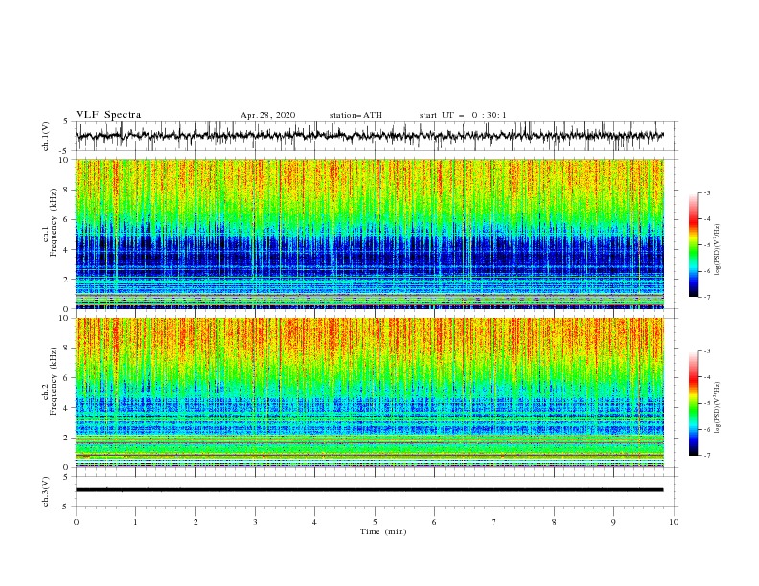This screenshot has height=586, width=759.
Task: Click the time axis tick label "3"
Action: point(255,522)
